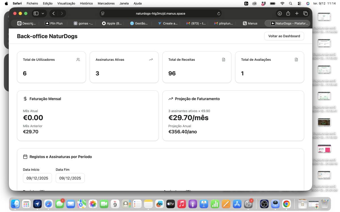Switch to the Create a... tab
The image size is (340, 212).
click(168, 23)
